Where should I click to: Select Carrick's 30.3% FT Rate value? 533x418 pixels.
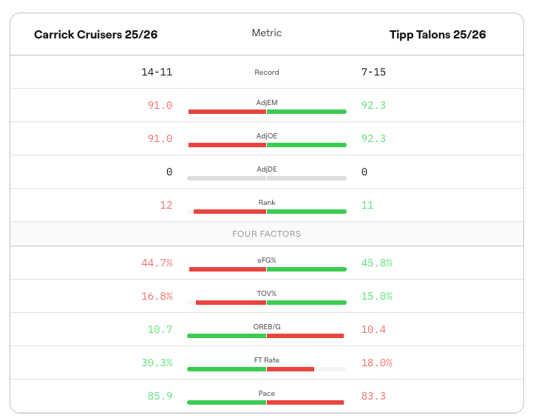[x=157, y=363]
